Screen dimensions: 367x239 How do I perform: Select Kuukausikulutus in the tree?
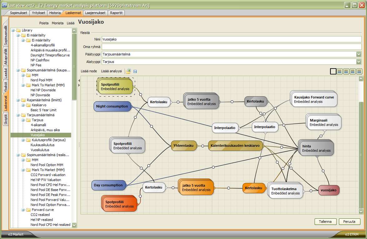click(42, 145)
